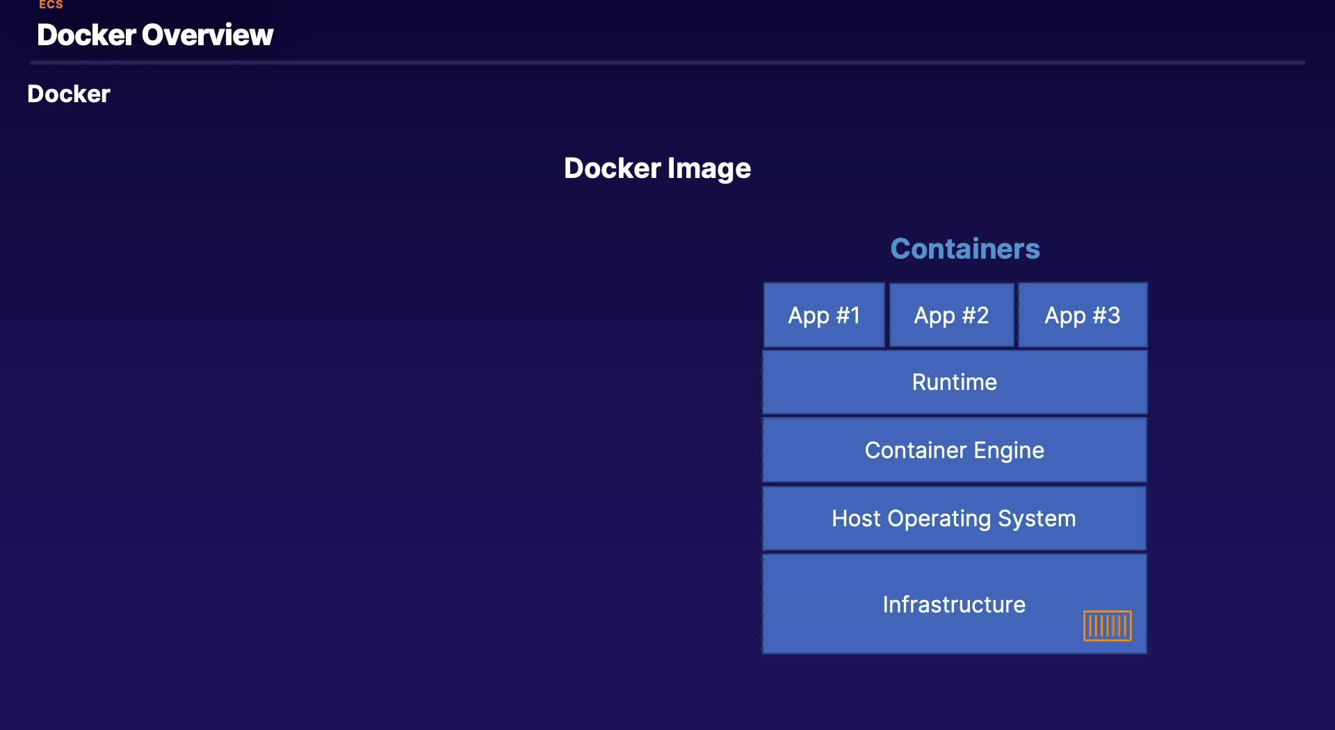Click "Overview" in the slide title
This screenshot has height=730, width=1335.
(207, 35)
